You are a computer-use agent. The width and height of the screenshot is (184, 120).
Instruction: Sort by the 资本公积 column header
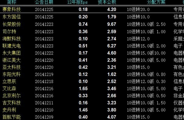pyautogui.click(x=107, y=2)
